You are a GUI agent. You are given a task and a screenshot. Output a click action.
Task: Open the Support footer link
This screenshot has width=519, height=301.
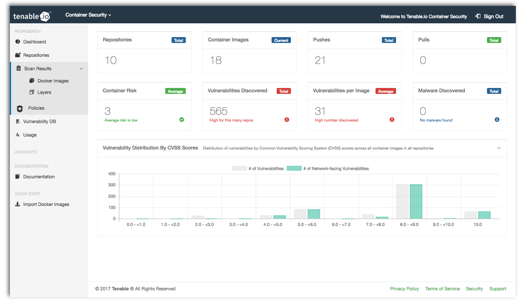498,289
